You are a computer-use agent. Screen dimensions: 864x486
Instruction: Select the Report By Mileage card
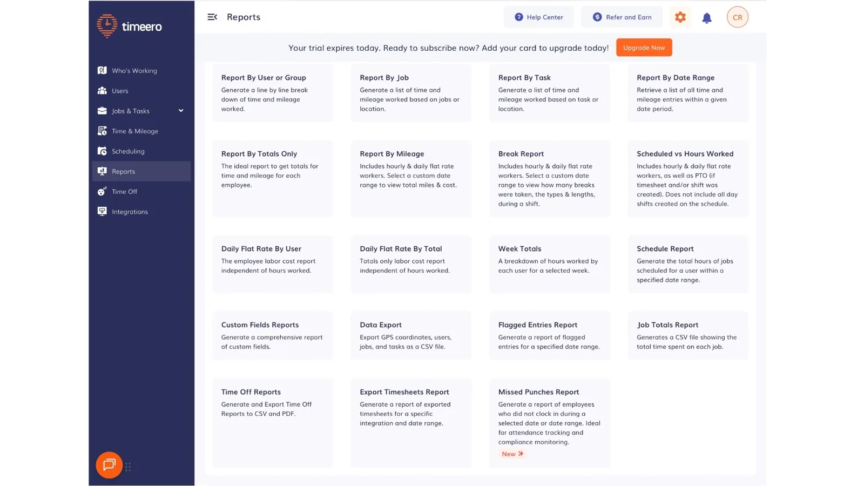tap(411, 179)
